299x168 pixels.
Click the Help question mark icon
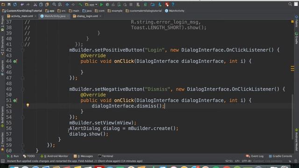click(173, 4)
